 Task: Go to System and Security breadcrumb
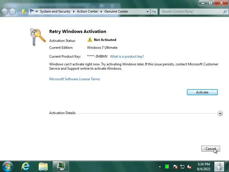pos(55,11)
